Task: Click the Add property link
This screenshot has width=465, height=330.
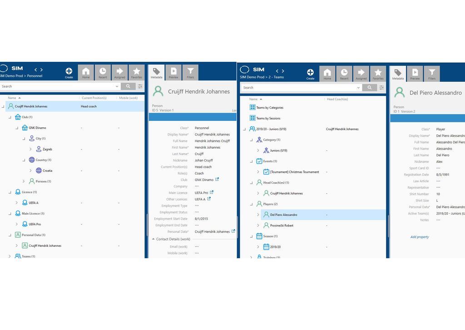Action: click(420, 237)
